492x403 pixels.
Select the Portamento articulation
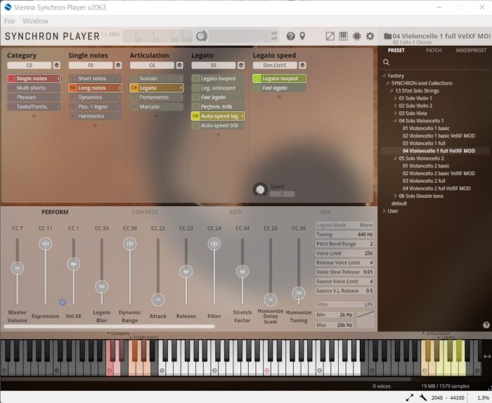point(157,97)
